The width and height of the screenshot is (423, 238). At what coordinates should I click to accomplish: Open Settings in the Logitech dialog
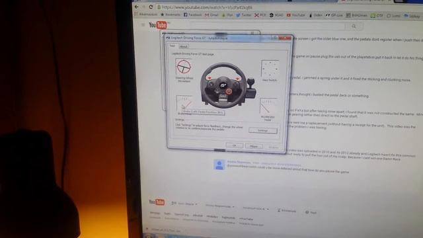(263, 130)
